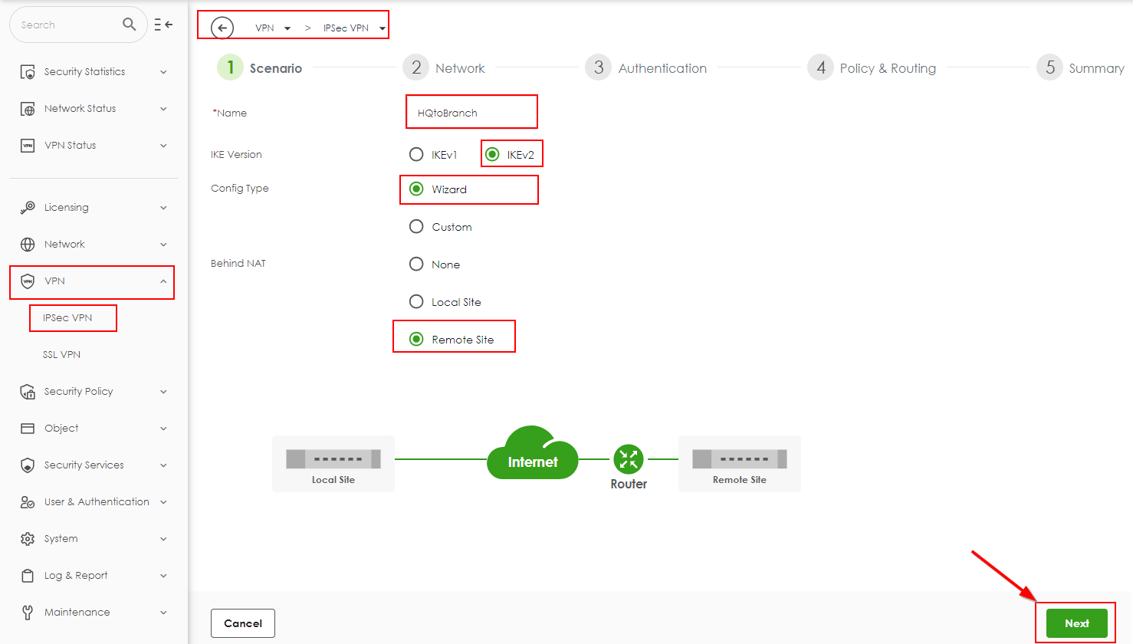
Task: Expand the Object menu section
Action: (63, 428)
